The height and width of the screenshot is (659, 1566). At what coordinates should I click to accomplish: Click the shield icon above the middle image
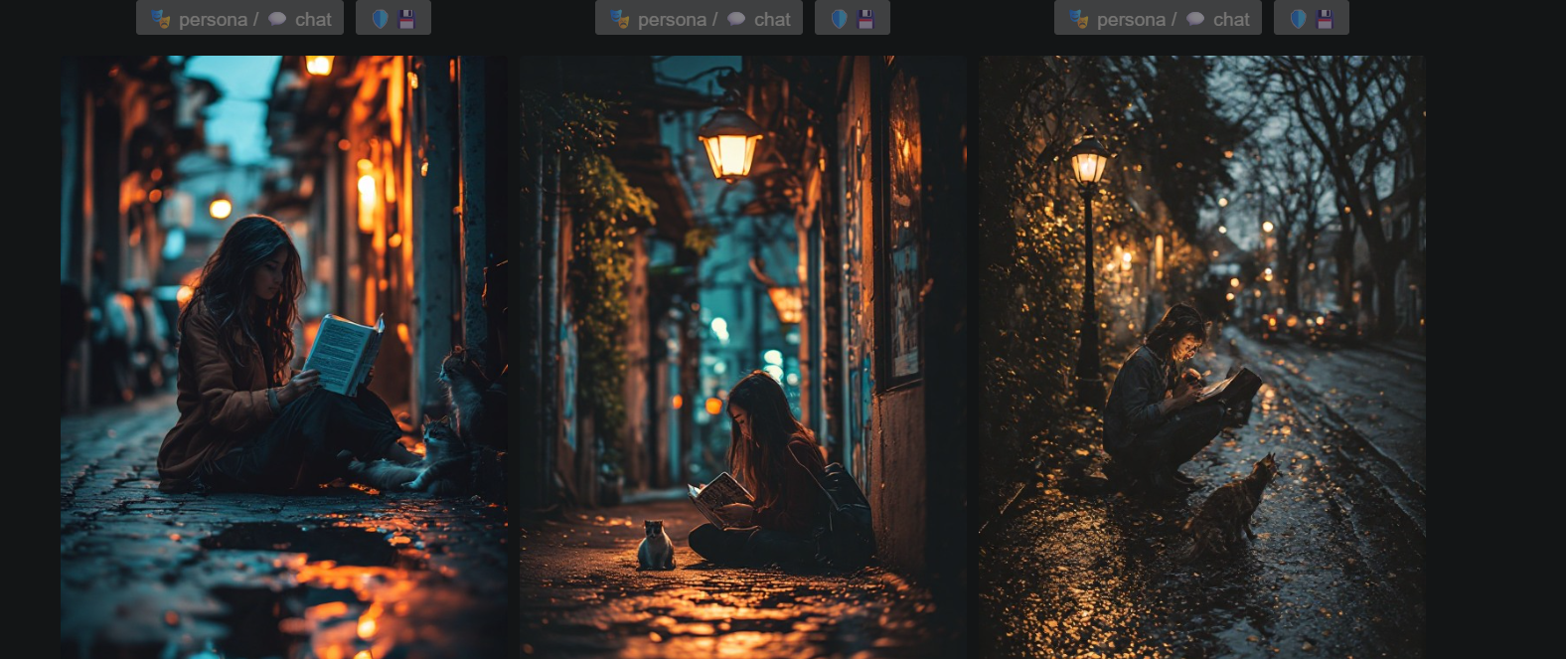click(x=839, y=19)
